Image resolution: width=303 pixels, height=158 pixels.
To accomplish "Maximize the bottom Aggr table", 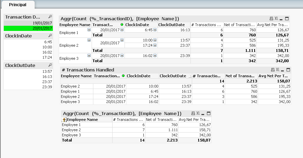I will 209,113.
